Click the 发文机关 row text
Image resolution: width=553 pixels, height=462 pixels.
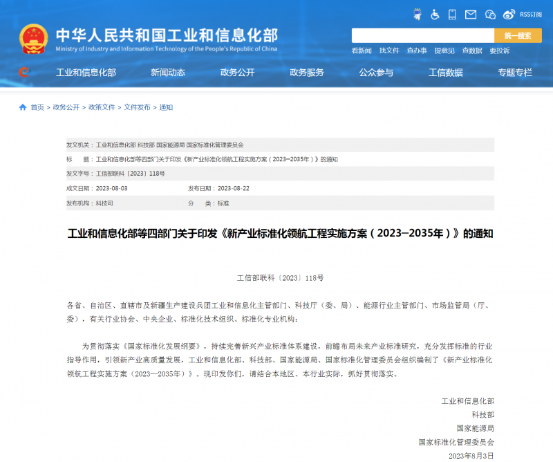click(x=155, y=145)
